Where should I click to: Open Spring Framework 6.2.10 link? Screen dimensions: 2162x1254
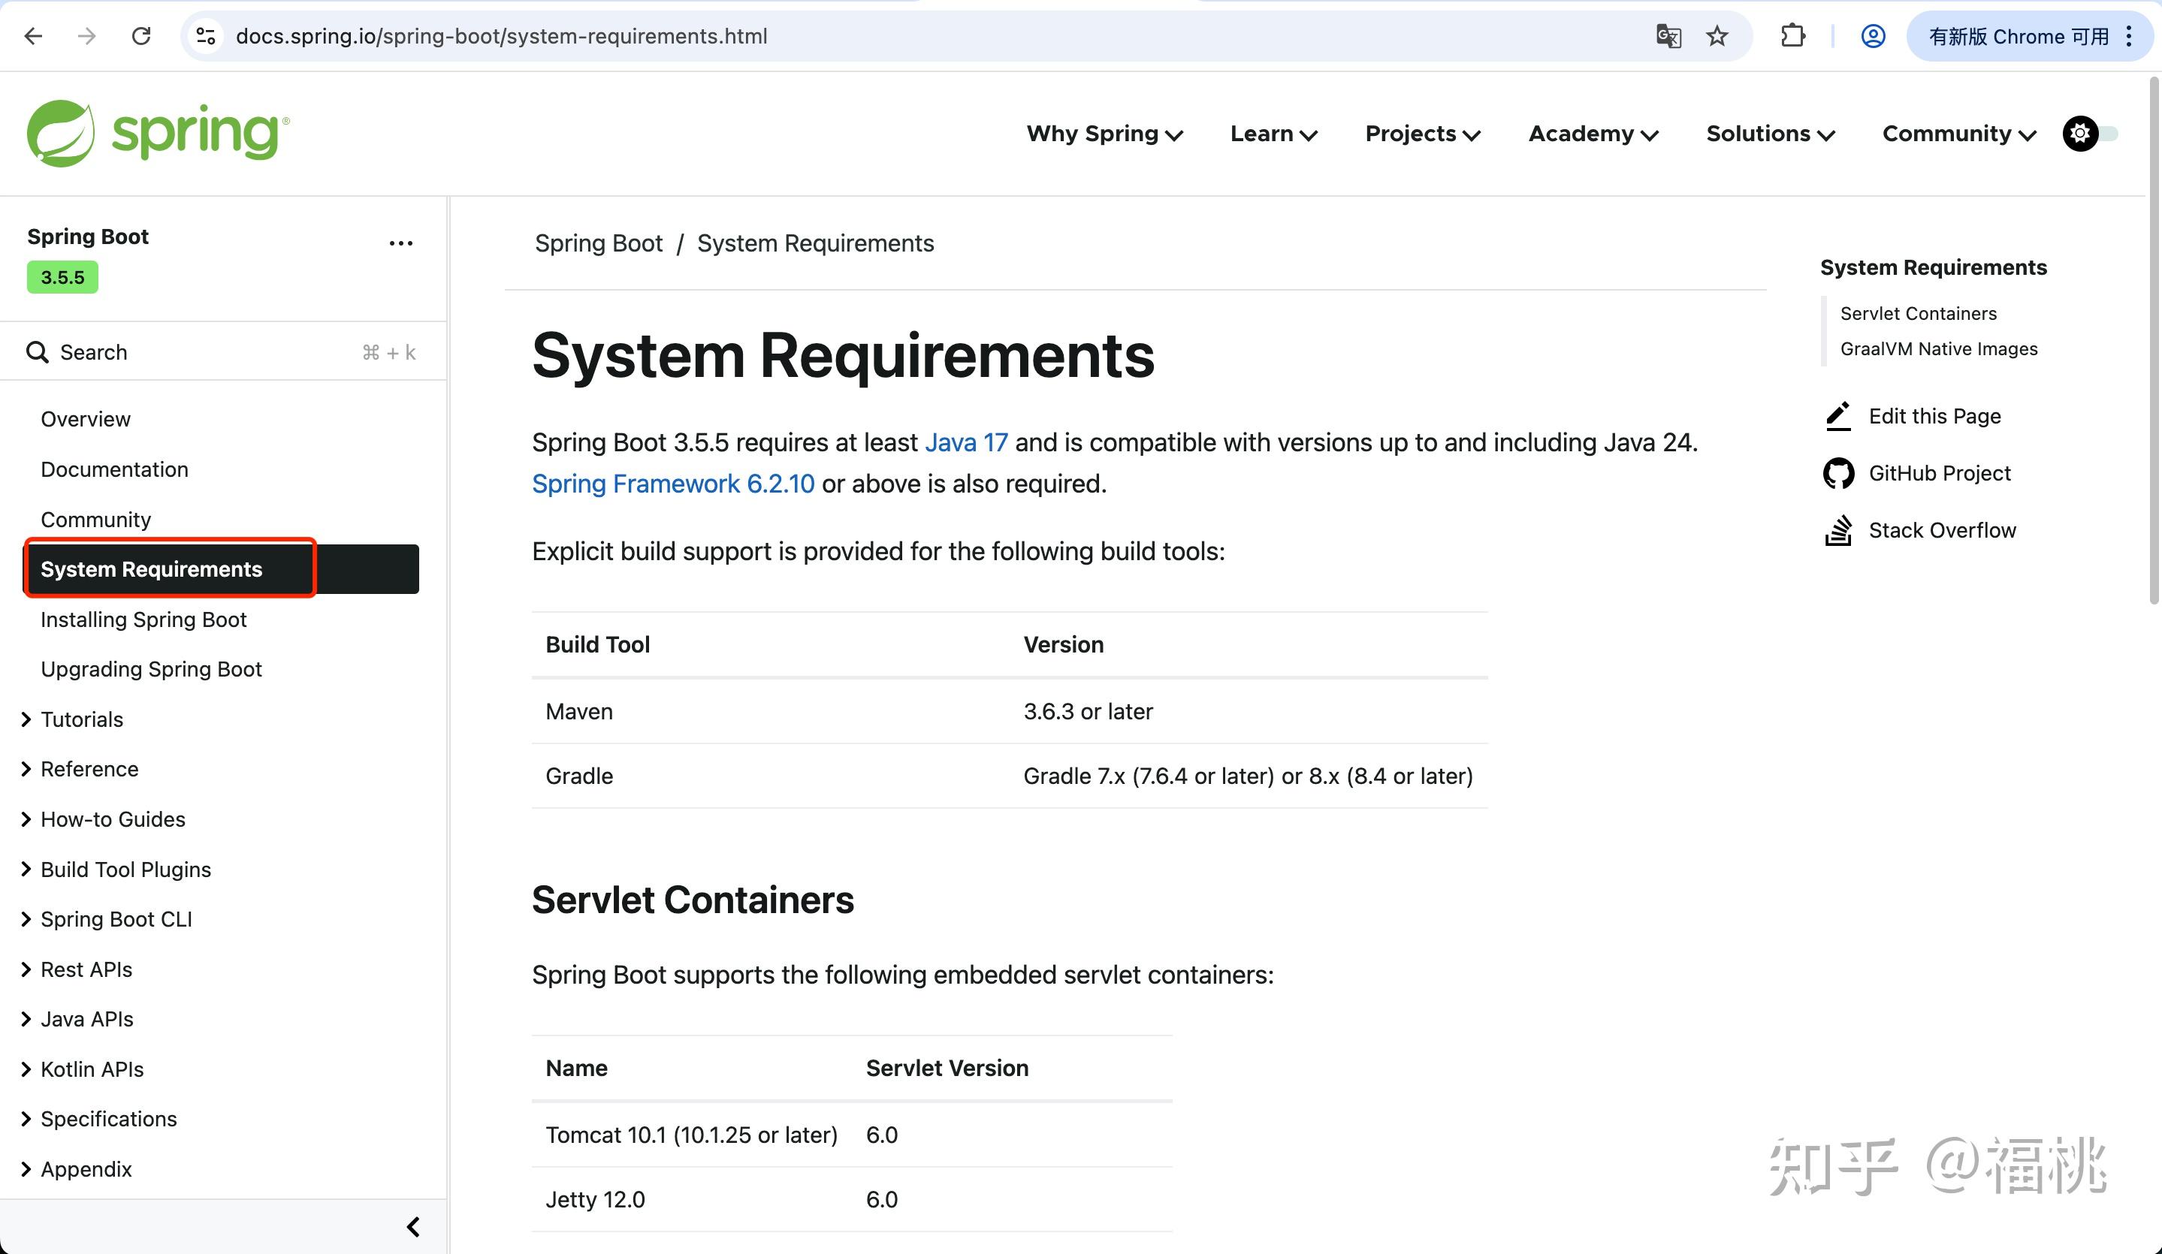(x=672, y=484)
